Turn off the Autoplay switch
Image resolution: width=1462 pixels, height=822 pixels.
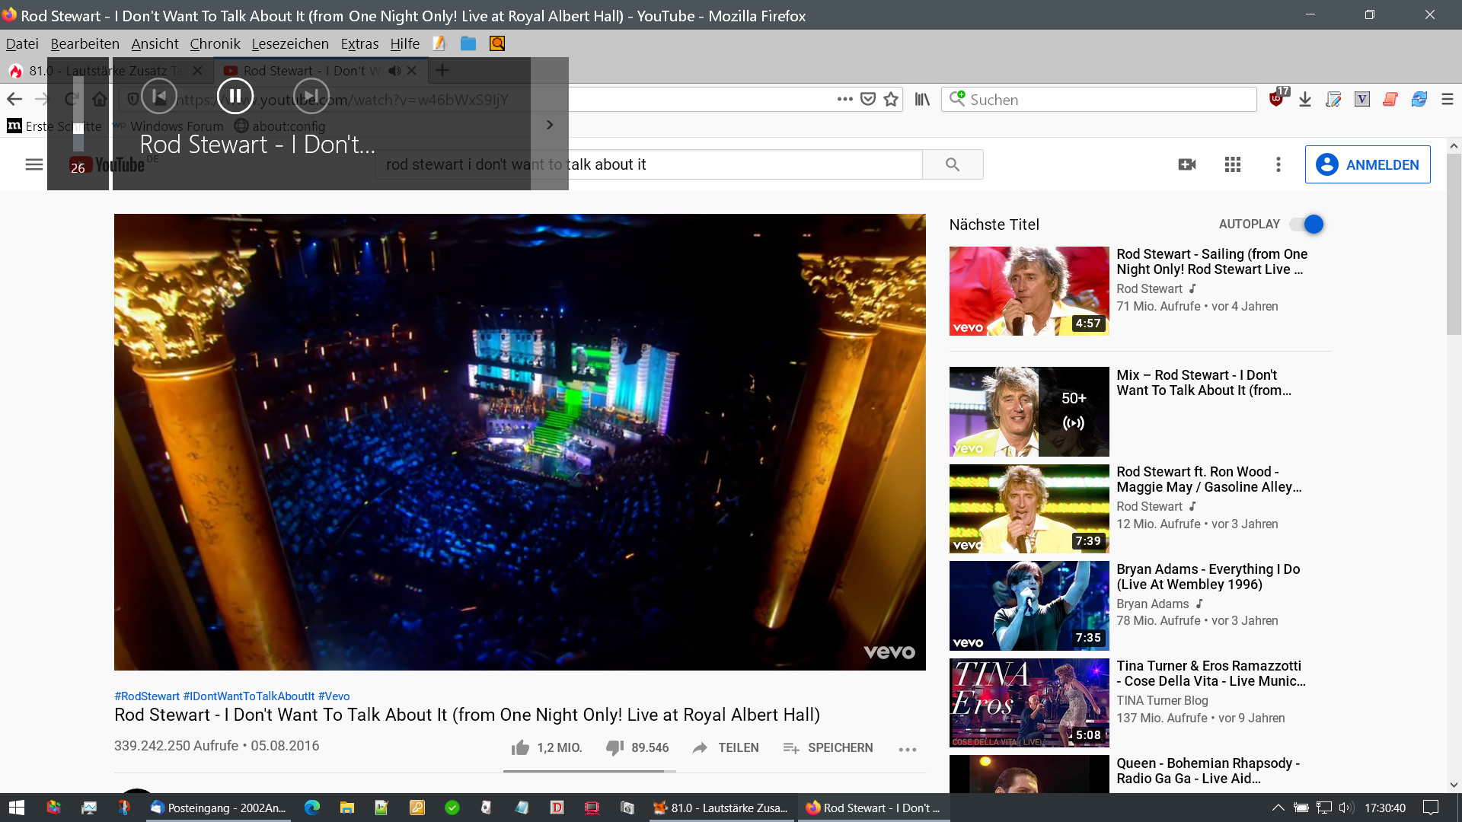[1307, 224]
